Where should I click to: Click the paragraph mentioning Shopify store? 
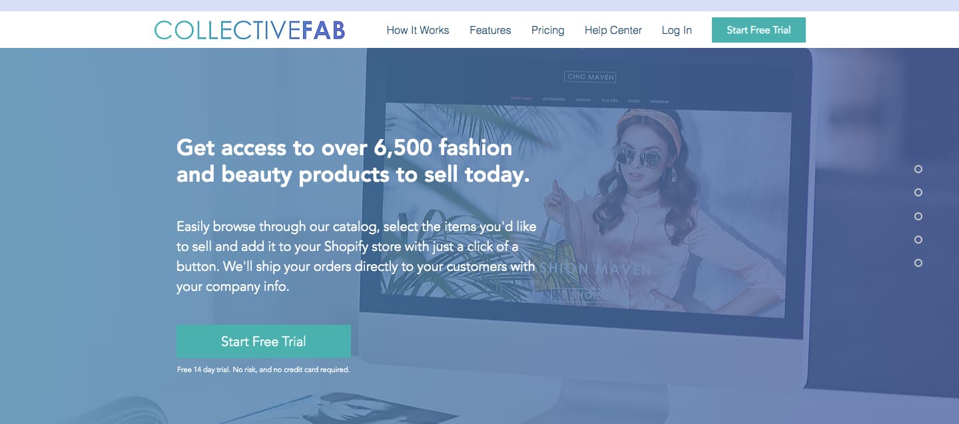[356, 256]
